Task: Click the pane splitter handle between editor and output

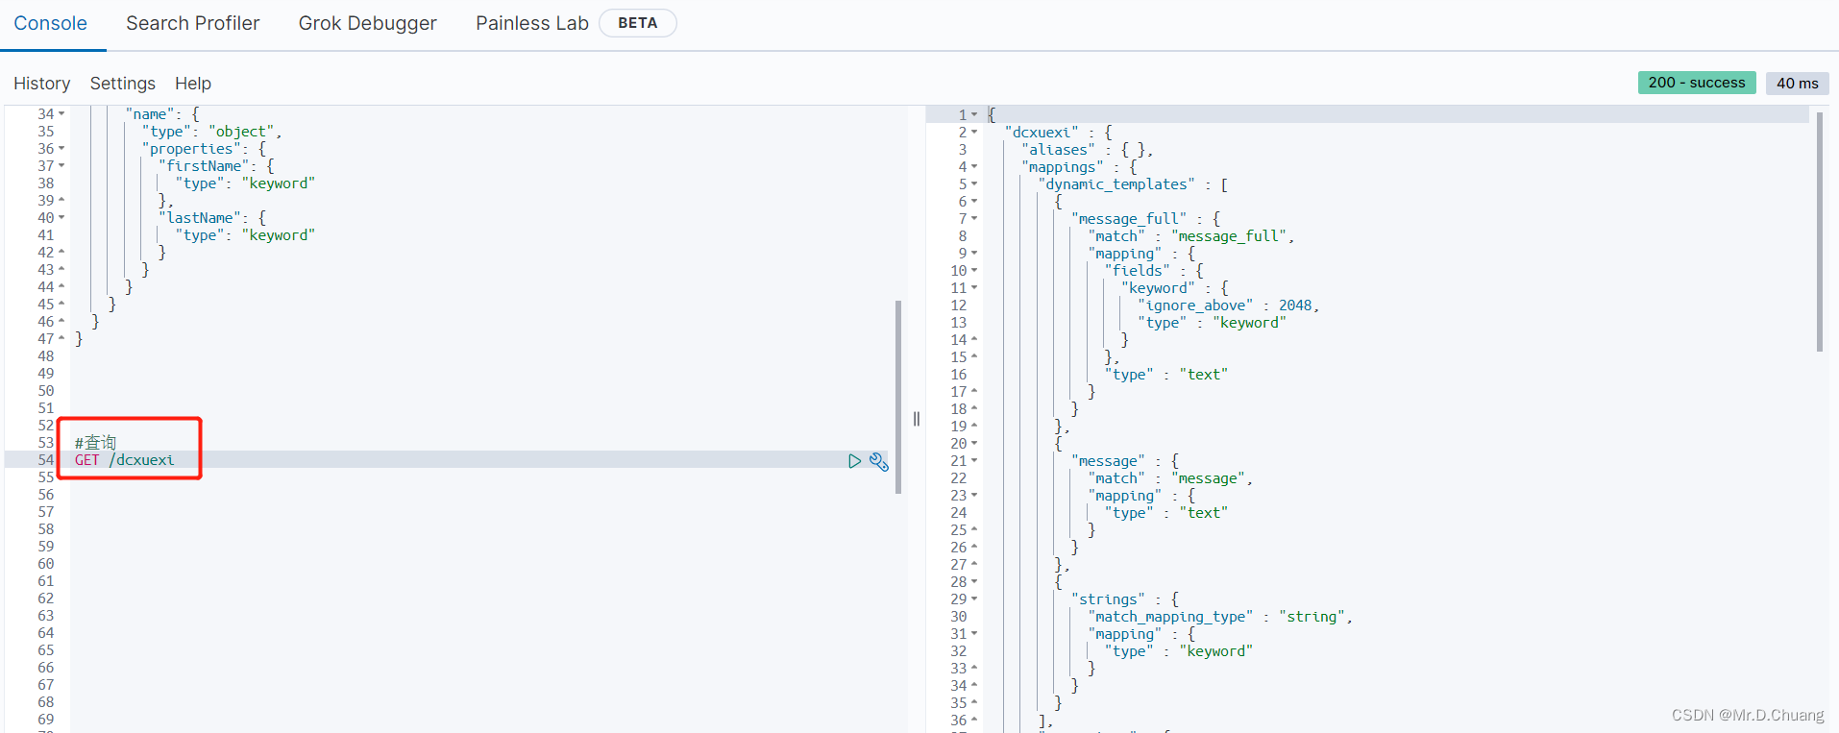Action: tap(917, 419)
